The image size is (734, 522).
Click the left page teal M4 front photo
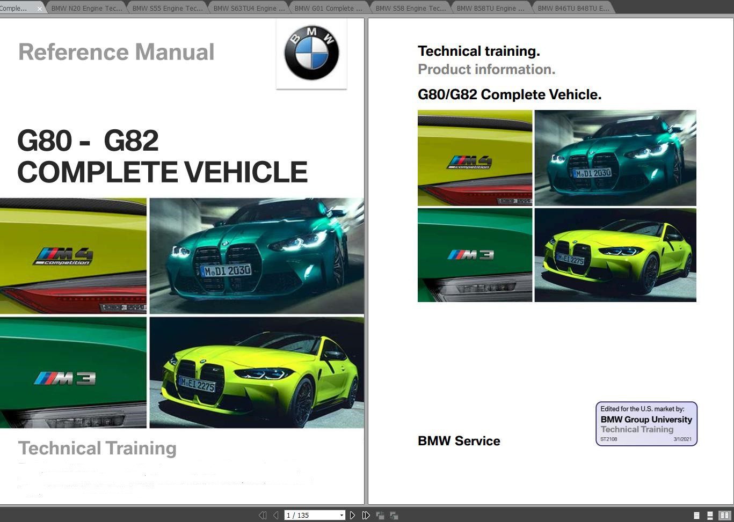(257, 256)
